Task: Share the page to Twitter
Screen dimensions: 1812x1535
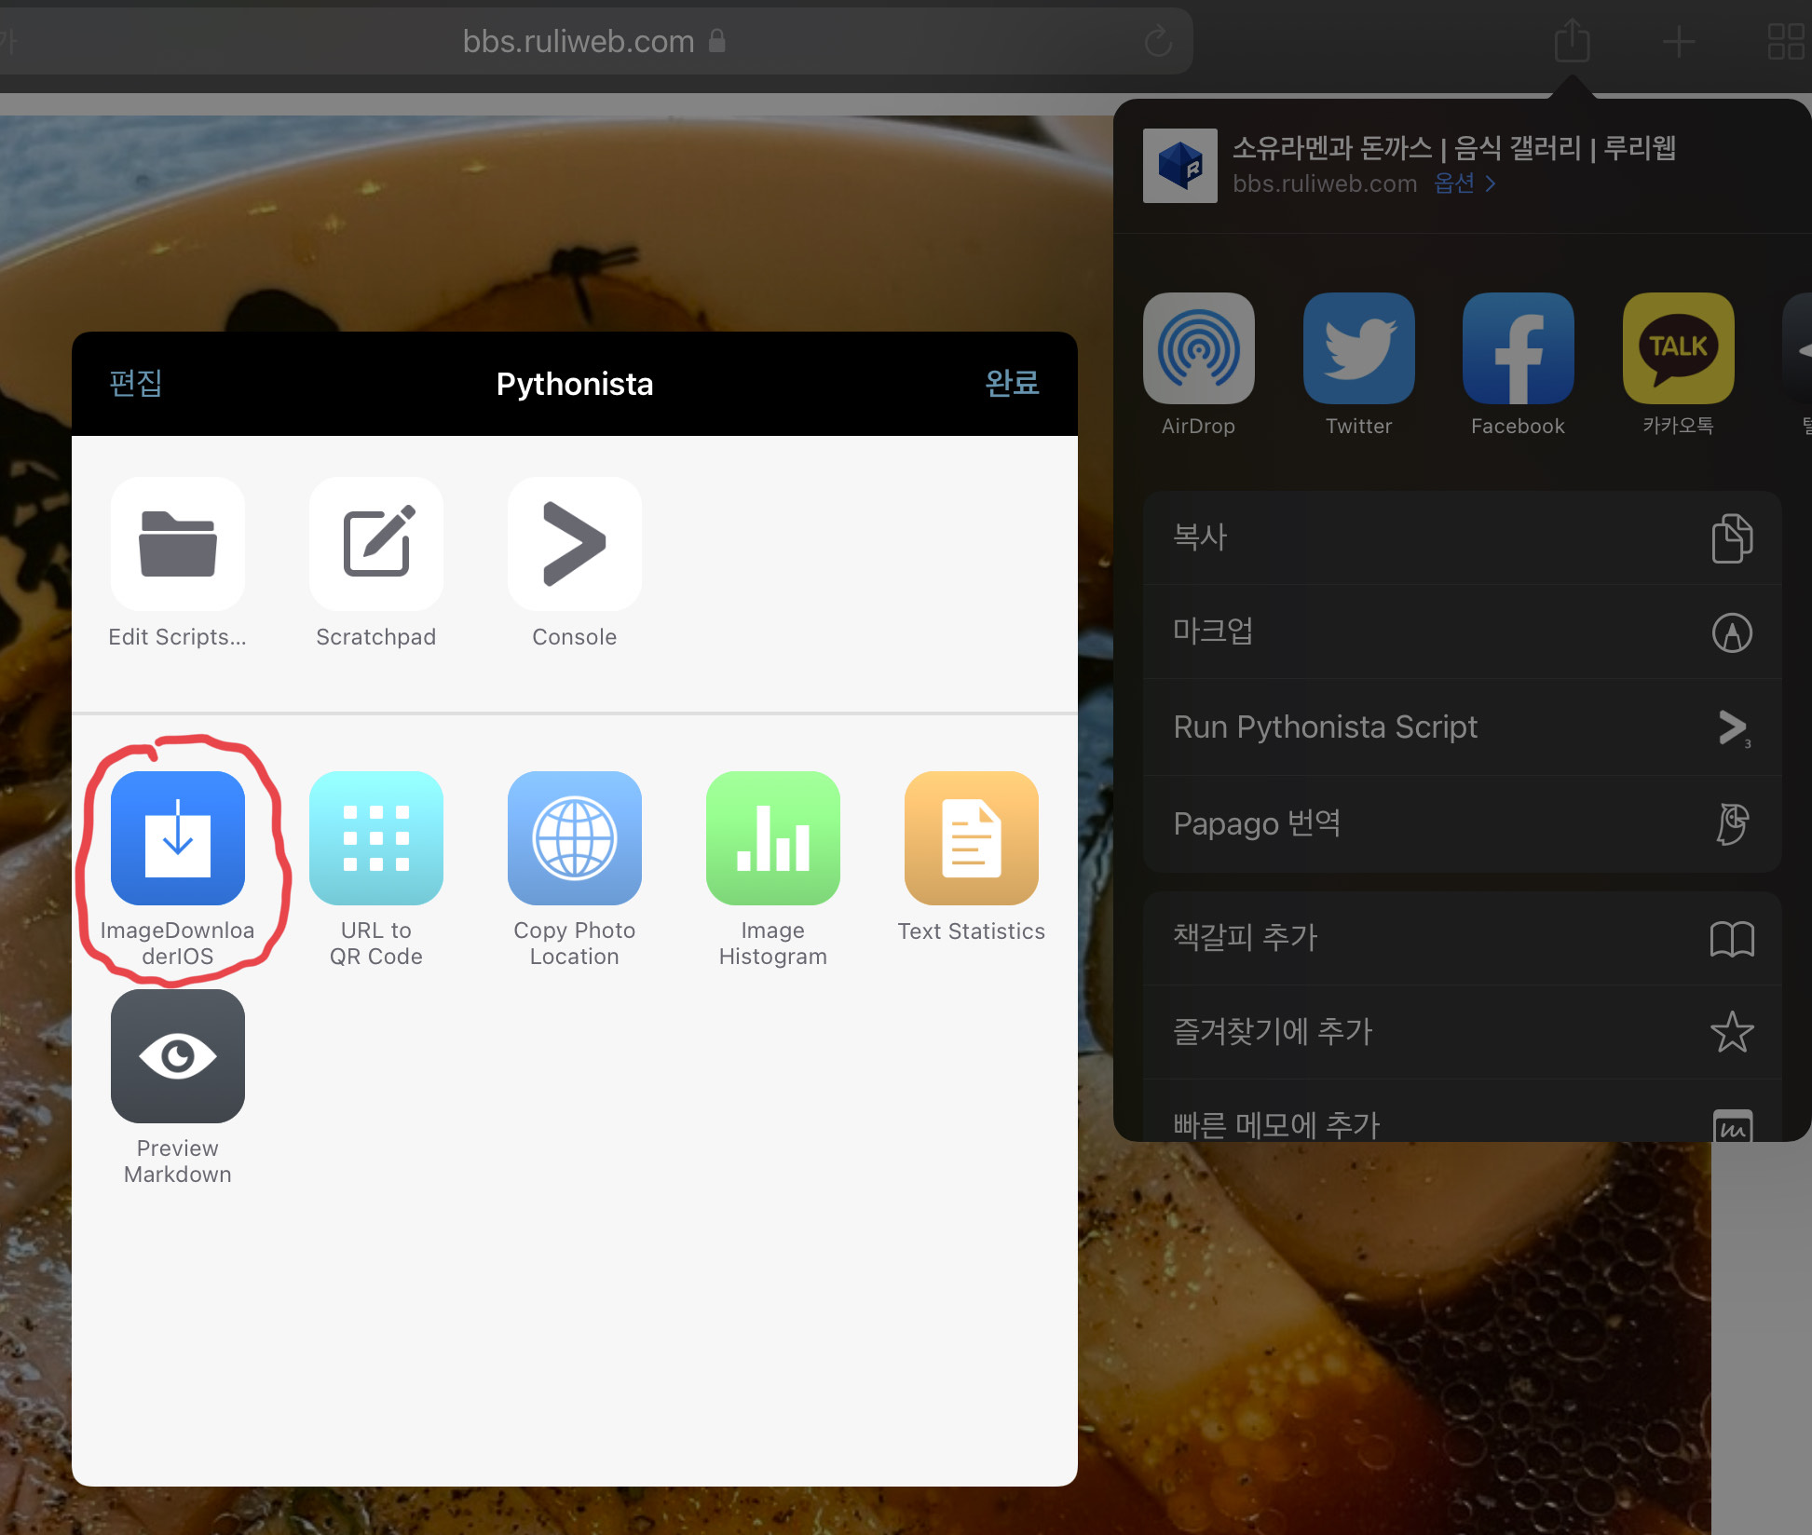Action: [x=1358, y=348]
